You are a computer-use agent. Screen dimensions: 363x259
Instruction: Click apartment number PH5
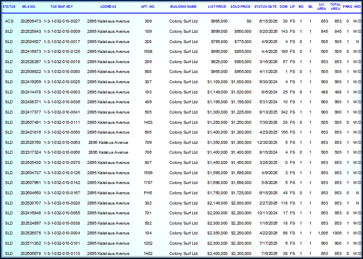pyautogui.click(x=148, y=193)
